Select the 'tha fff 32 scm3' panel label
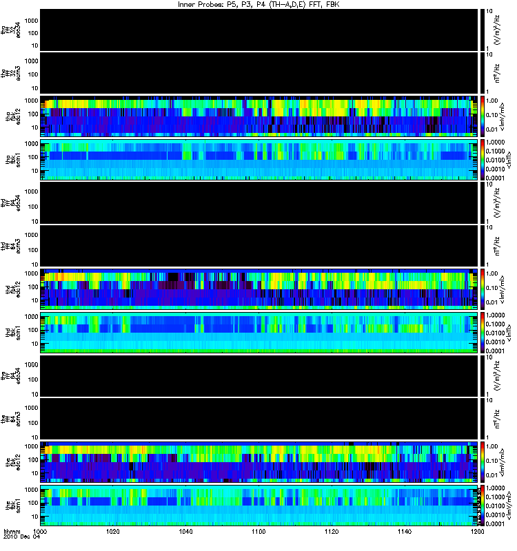This screenshot has height=551, width=517. (x=11, y=73)
